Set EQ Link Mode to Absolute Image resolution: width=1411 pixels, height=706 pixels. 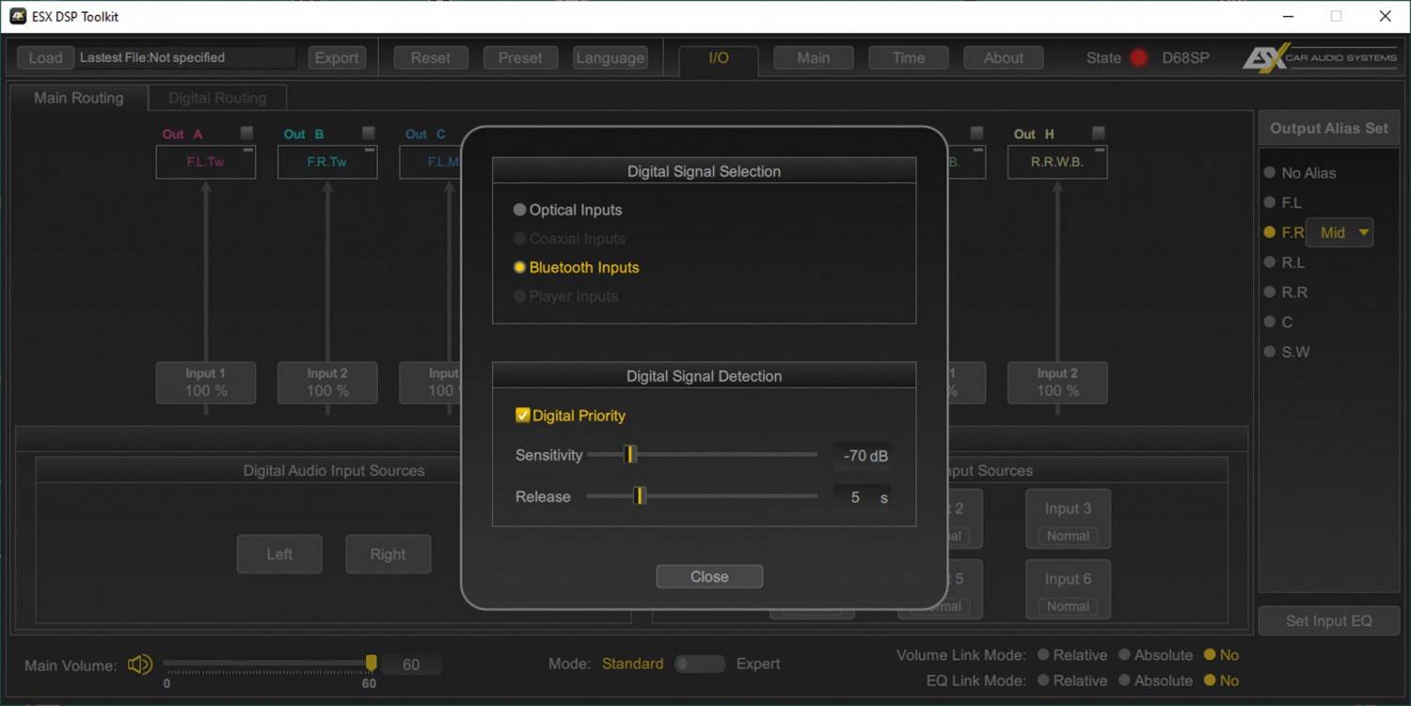tap(1155, 681)
